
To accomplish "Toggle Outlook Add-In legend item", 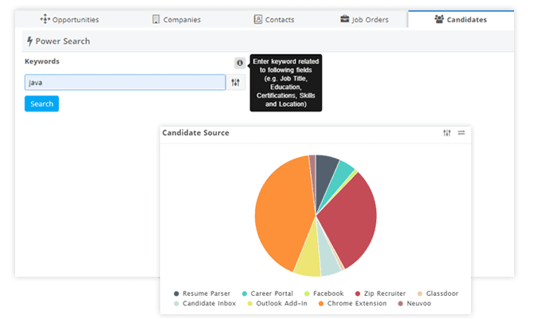I will (277, 303).
